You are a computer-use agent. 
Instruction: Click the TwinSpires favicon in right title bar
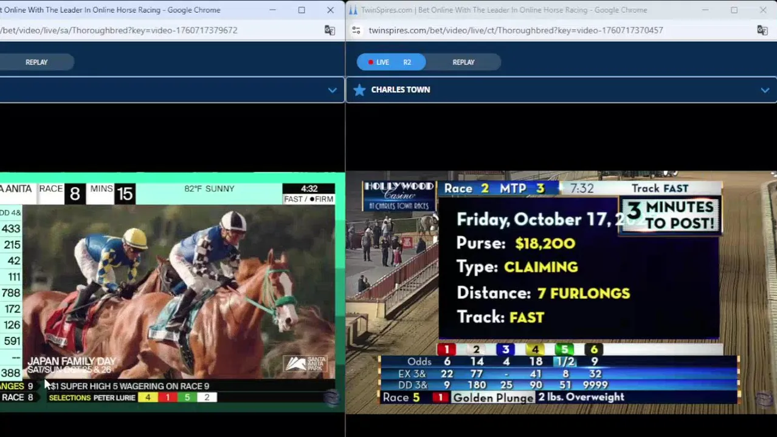pyautogui.click(x=353, y=10)
